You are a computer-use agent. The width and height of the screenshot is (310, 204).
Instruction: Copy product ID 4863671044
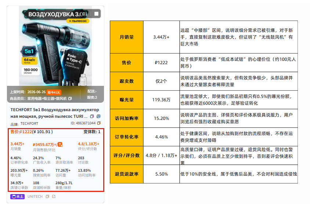99,123
